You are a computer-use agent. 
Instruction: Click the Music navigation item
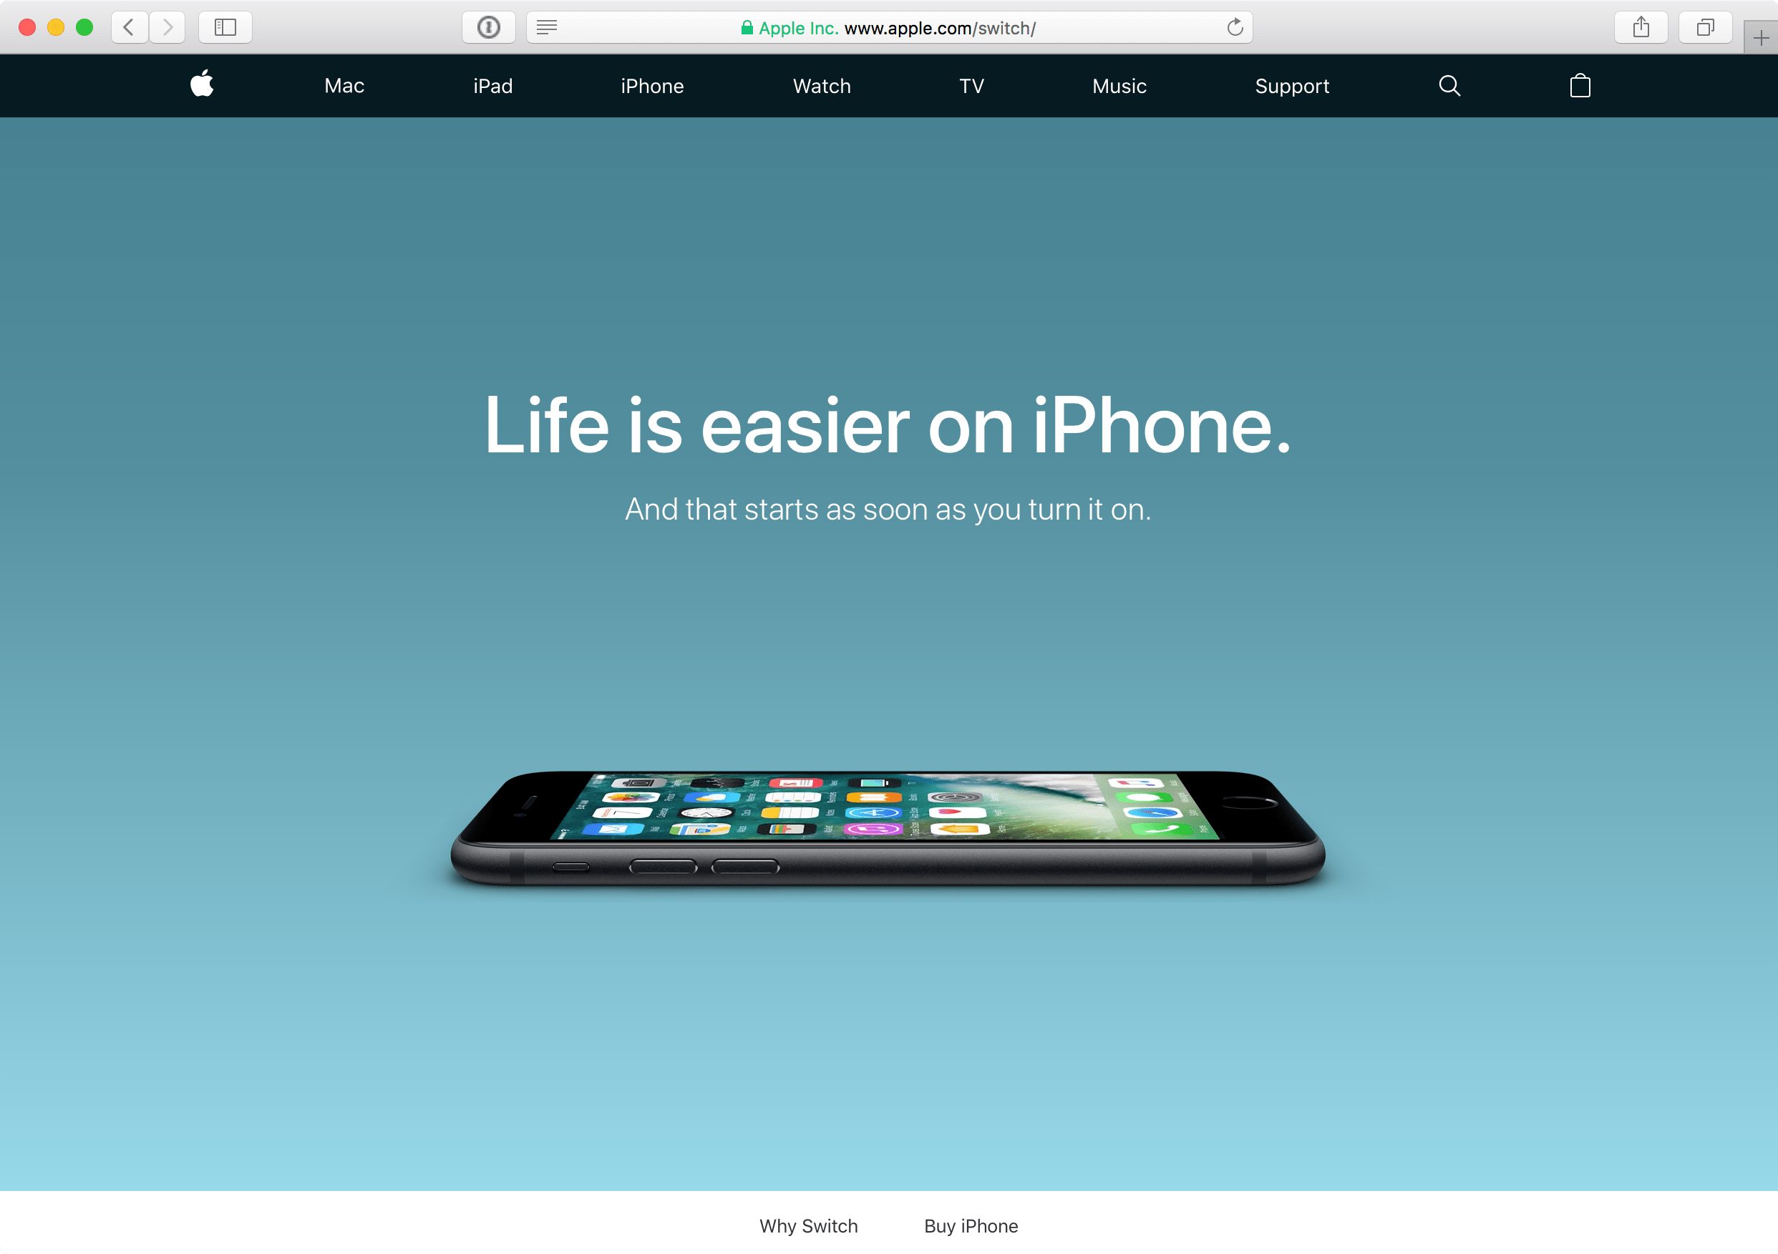click(x=1118, y=85)
